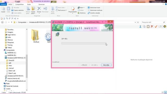Open the Propriedades icon
Viewport: 167px width, 94px height.
[73, 10]
